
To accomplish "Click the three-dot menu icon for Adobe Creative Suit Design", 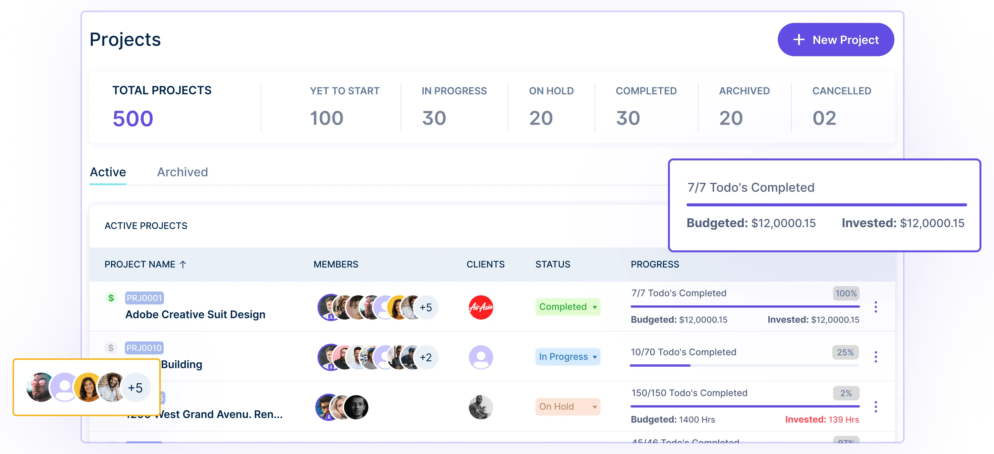I will point(877,307).
